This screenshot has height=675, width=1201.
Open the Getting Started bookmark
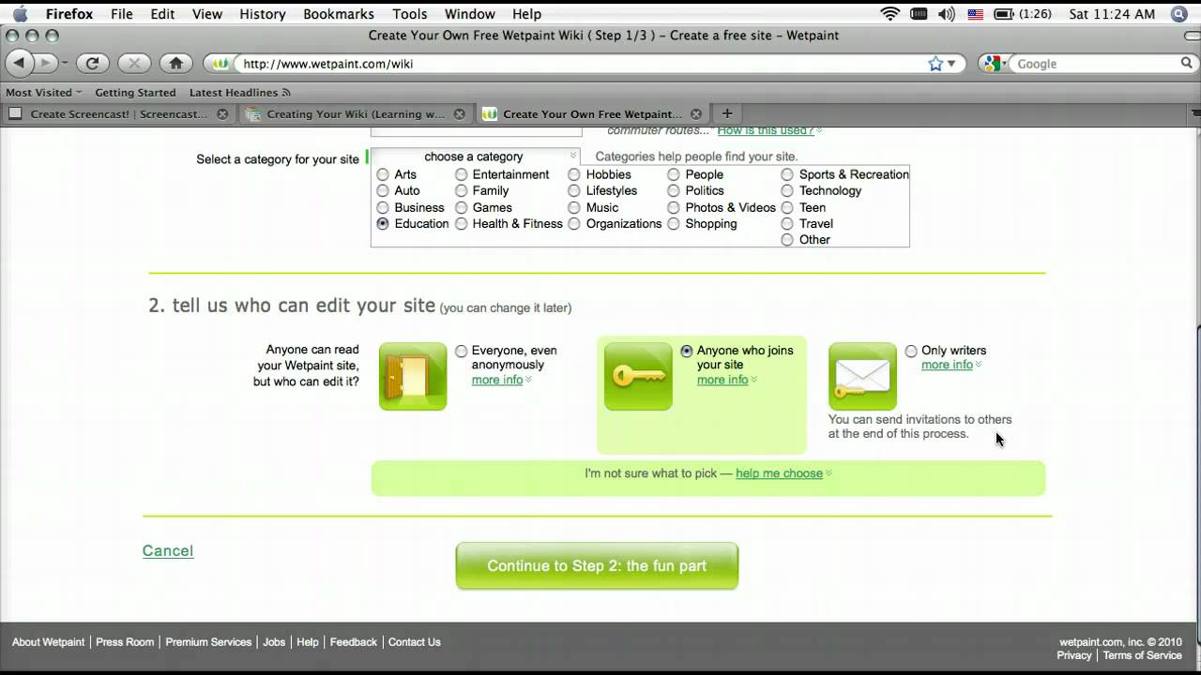point(135,93)
